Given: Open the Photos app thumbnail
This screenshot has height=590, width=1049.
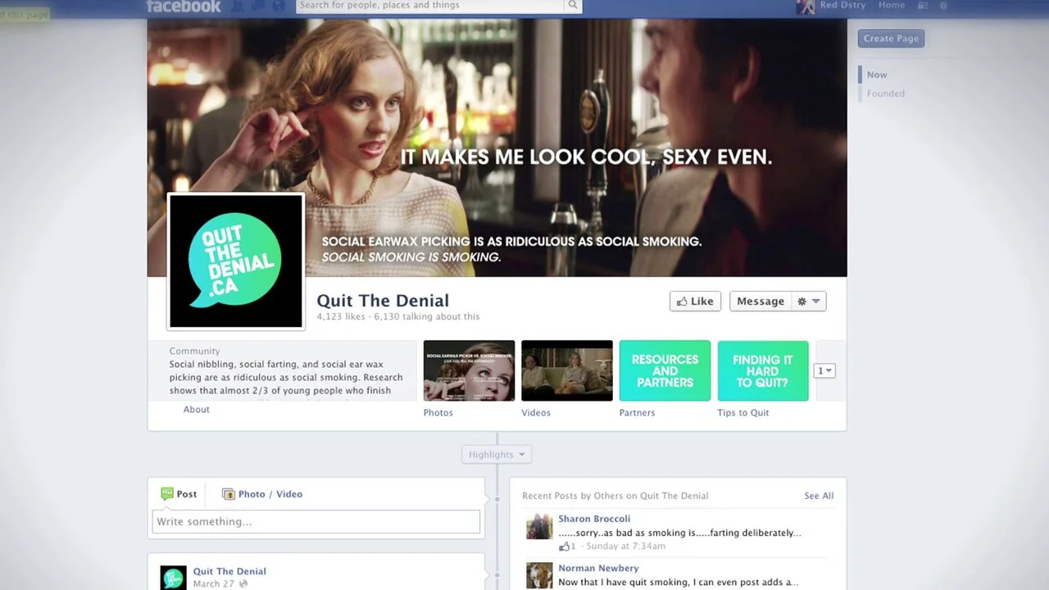Looking at the screenshot, I should (469, 370).
